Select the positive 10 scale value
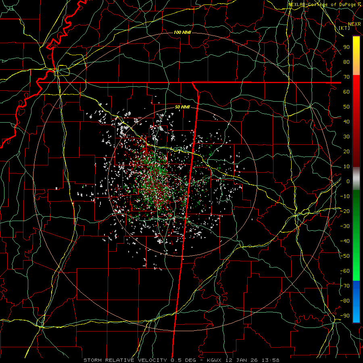 tap(346, 167)
